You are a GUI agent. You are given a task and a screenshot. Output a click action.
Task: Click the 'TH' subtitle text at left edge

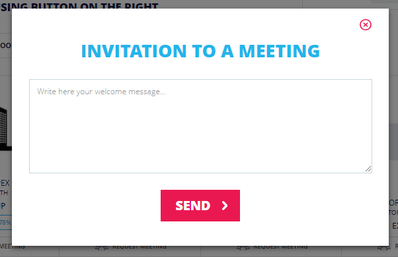[x=4, y=193]
